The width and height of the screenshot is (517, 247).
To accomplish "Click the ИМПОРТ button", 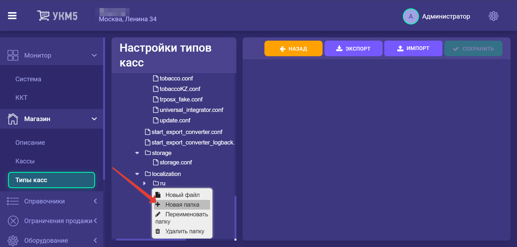I will [413, 48].
